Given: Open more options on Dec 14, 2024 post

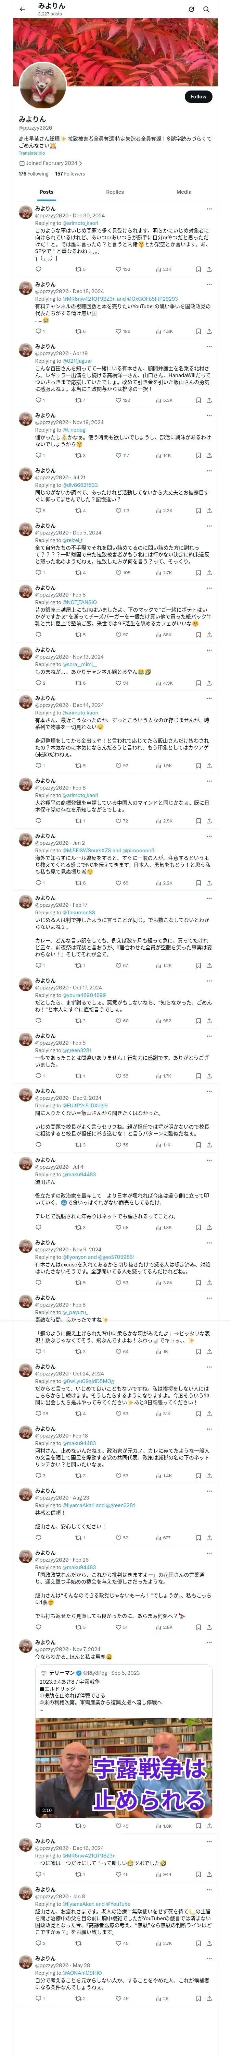Looking at the screenshot, I should [x=209, y=698].
